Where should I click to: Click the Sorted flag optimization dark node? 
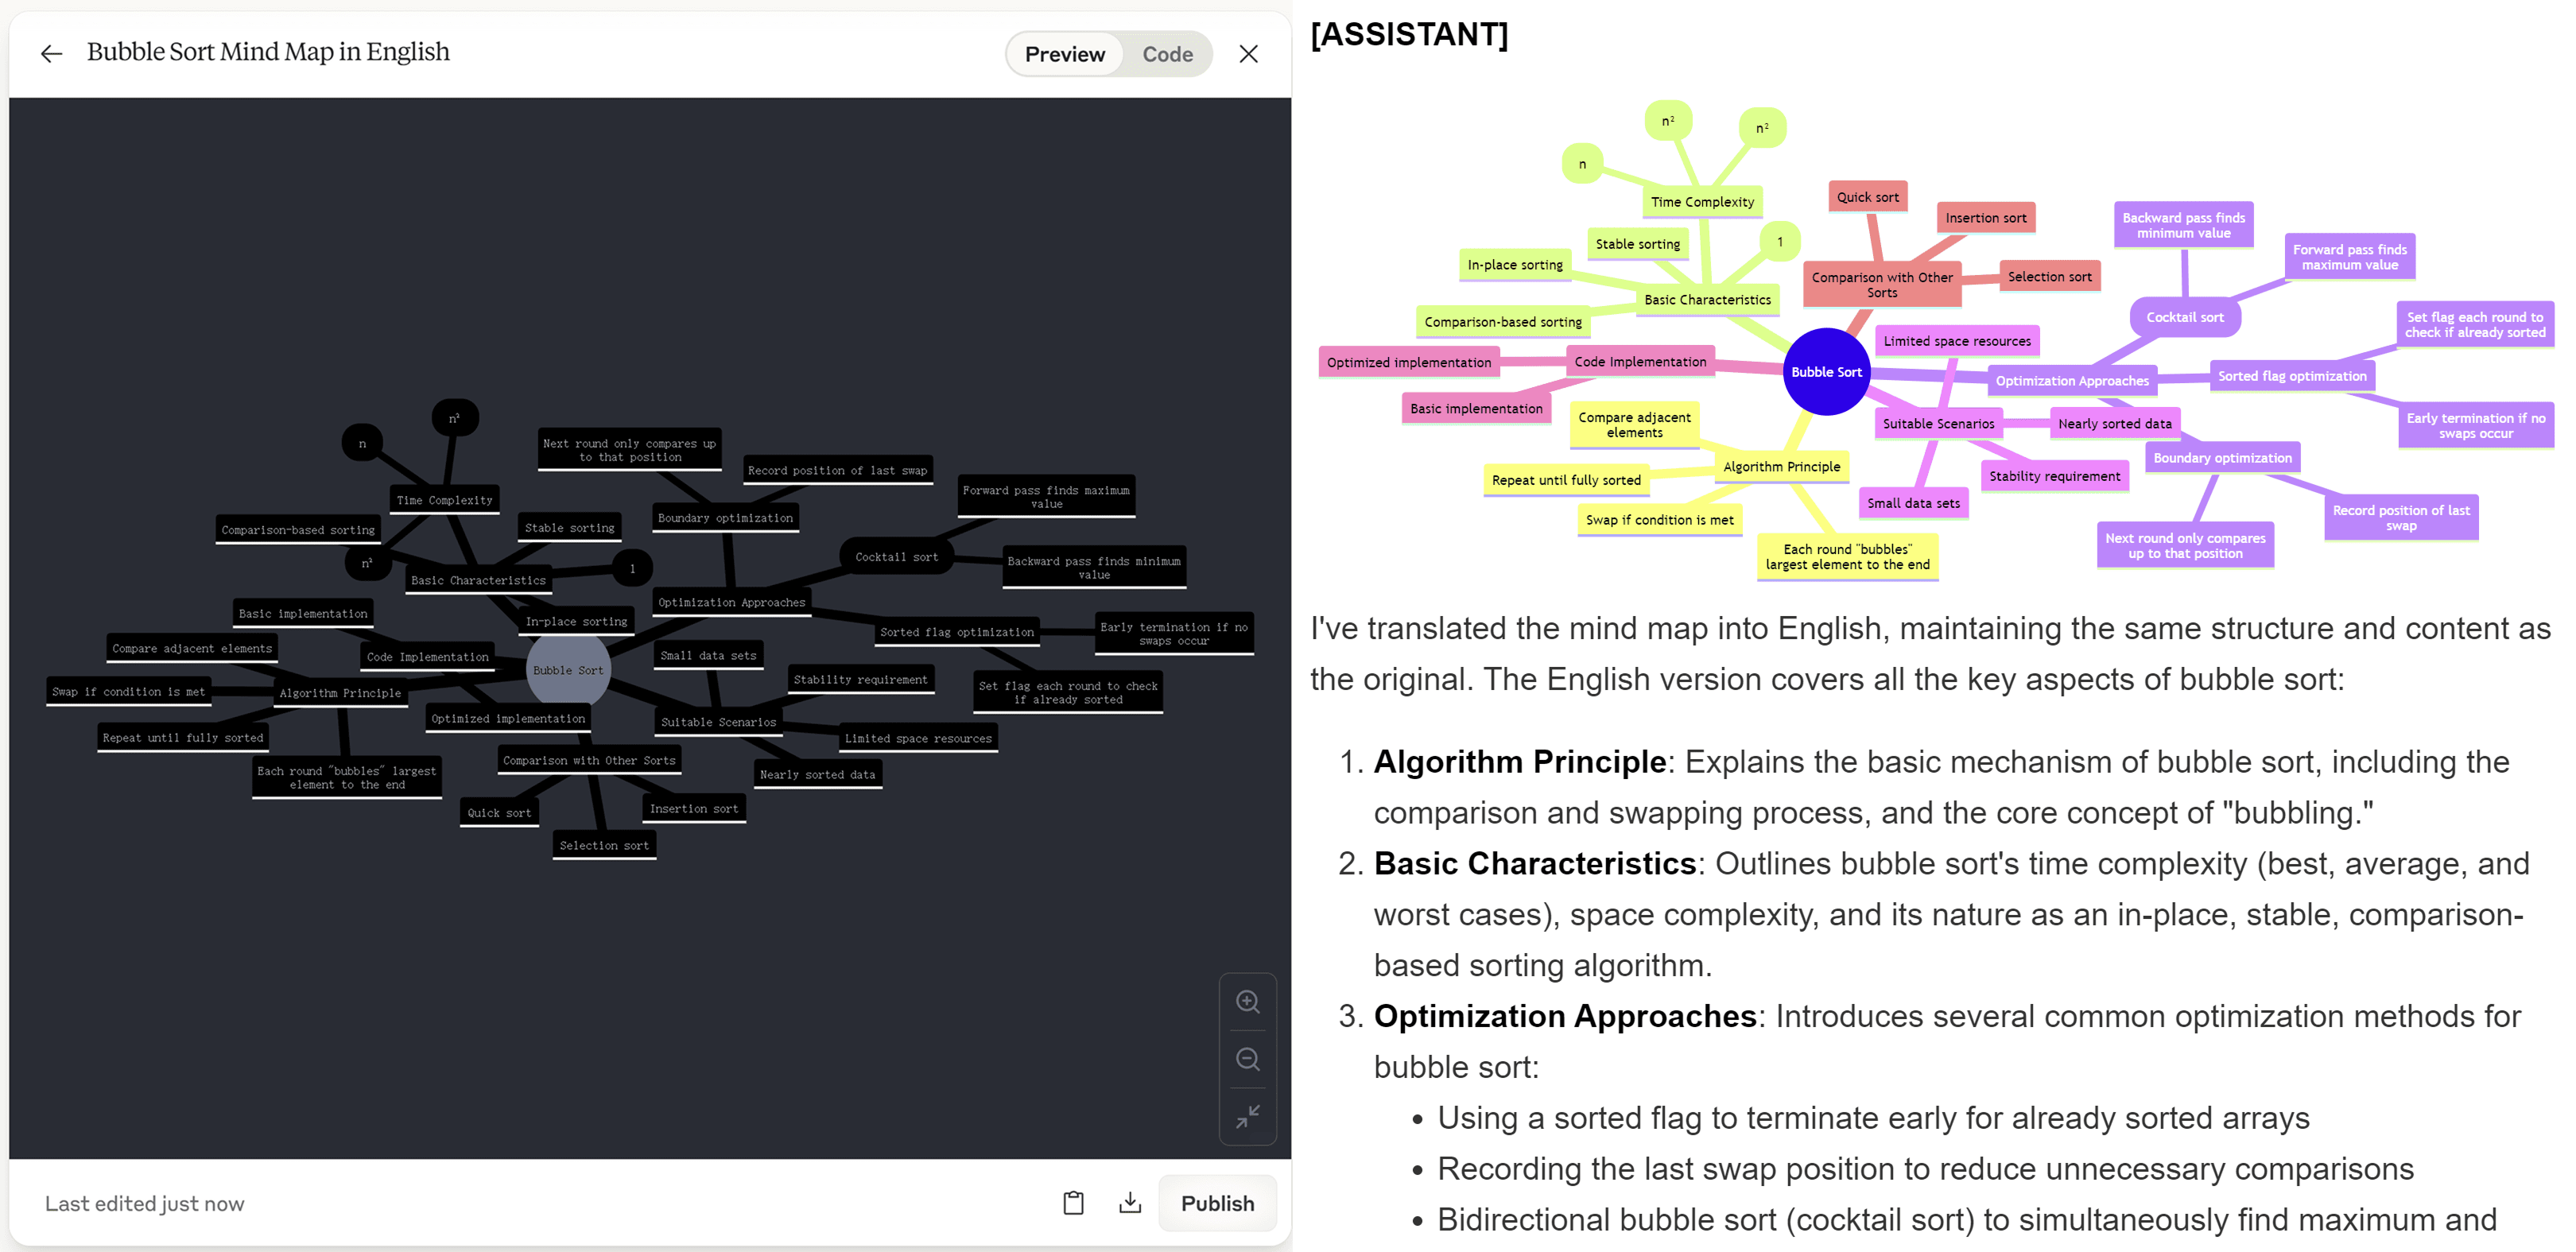click(957, 632)
